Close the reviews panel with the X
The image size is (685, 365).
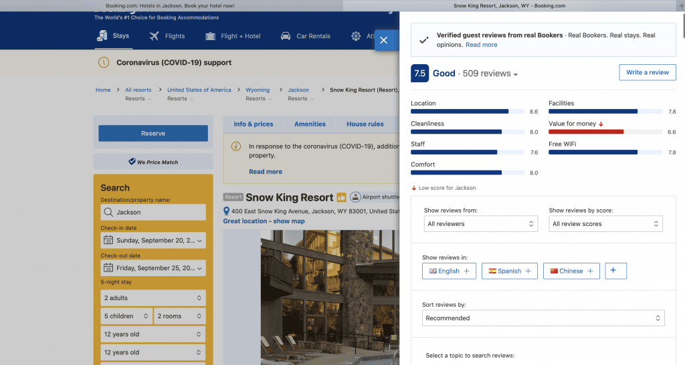(x=383, y=40)
